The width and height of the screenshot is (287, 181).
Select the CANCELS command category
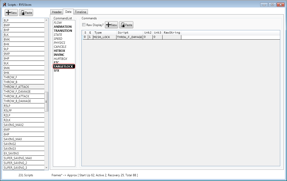(x=60, y=47)
